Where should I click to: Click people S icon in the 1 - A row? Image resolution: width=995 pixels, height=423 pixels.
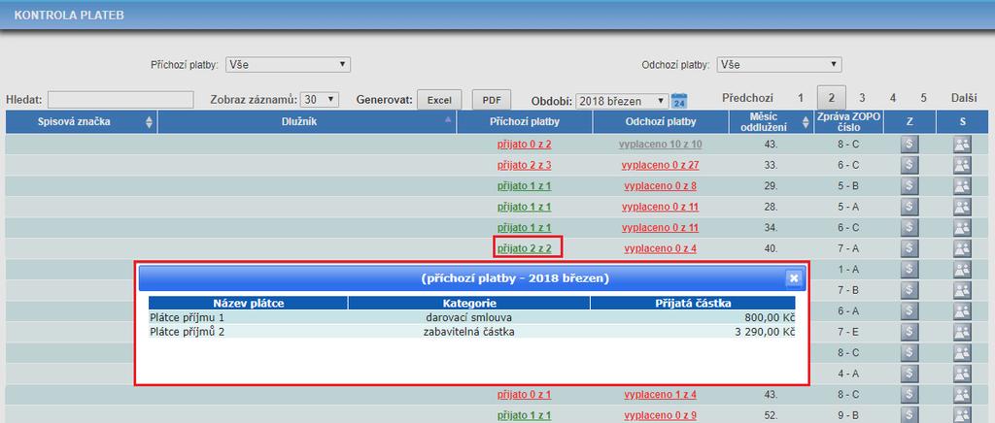(x=962, y=270)
